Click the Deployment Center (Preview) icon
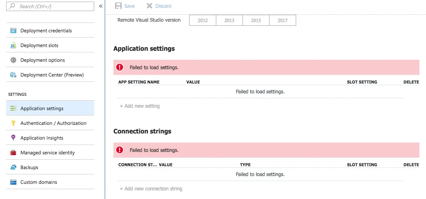Viewport: 426px width, 199px height. 13,75
